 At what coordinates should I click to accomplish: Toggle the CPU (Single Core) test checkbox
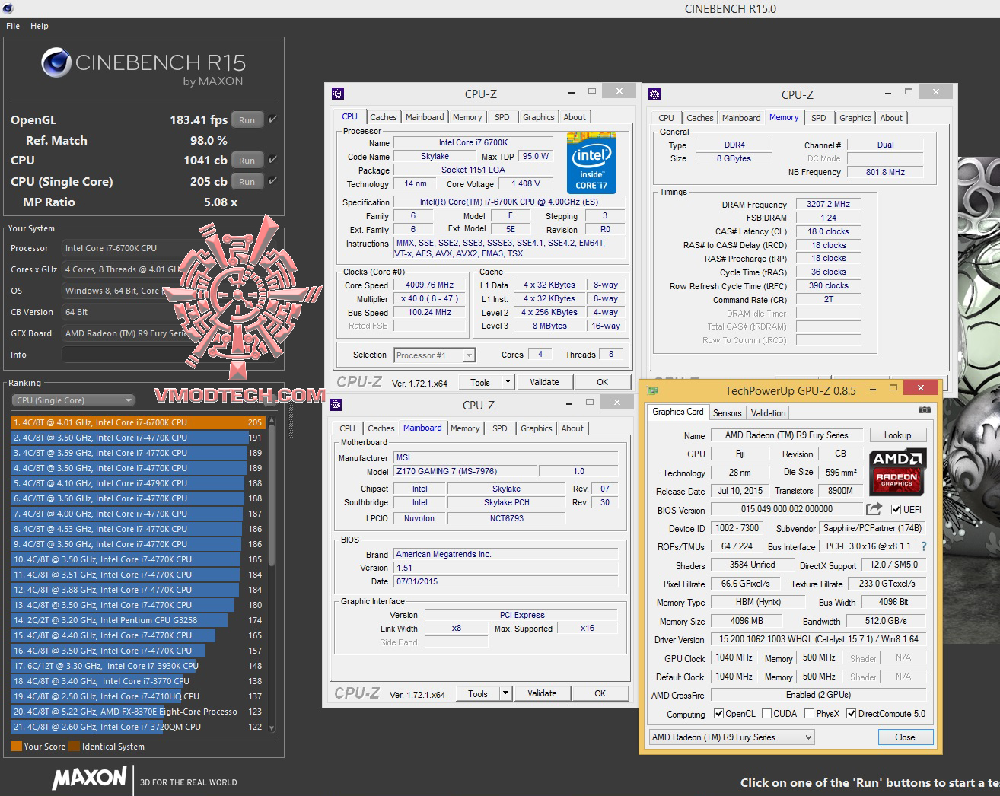(272, 181)
